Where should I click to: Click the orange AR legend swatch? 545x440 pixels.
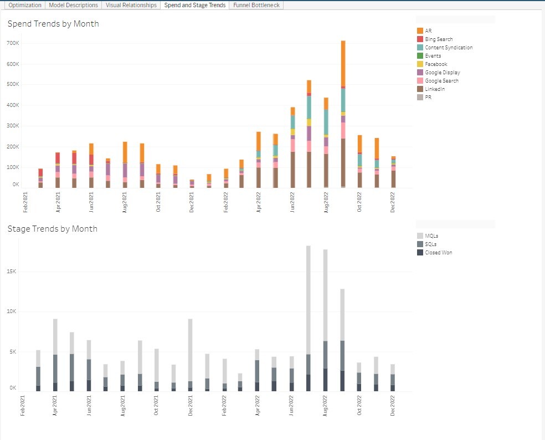420,30
